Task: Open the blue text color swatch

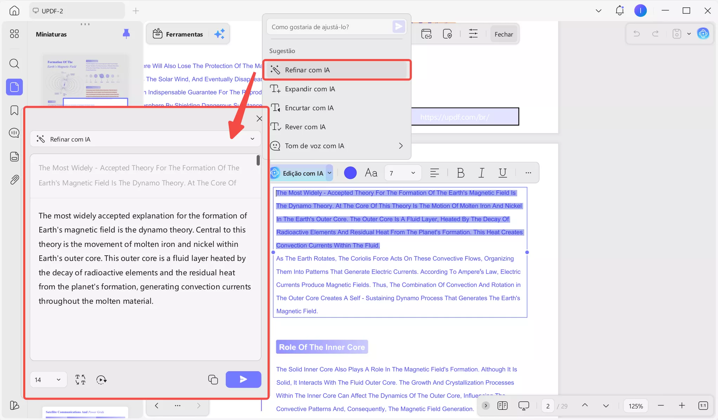Action: (x=350, y=173)
